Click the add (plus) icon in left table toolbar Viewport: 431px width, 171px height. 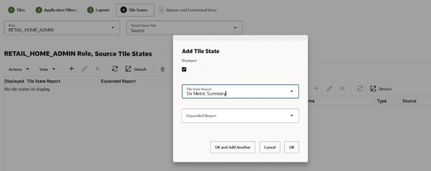coord(71,69)
